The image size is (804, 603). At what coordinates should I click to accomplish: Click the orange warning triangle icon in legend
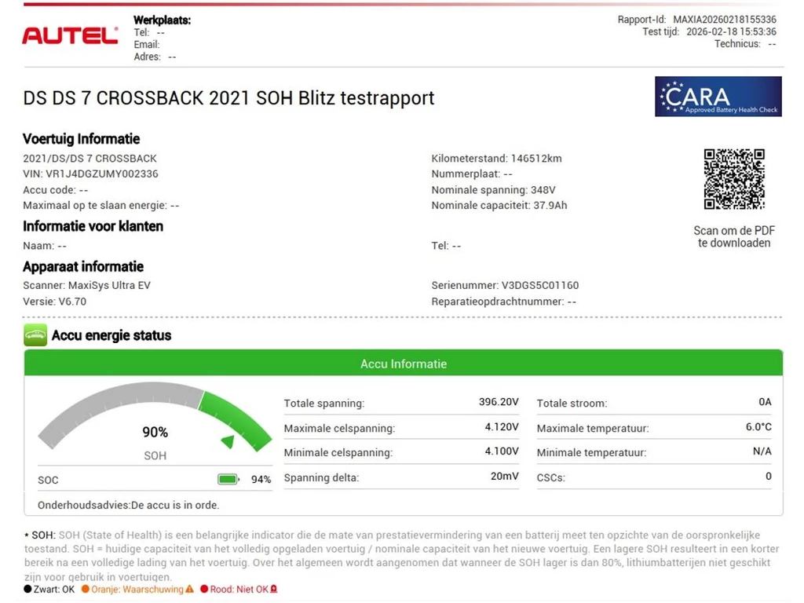click(x=189, y=589)
